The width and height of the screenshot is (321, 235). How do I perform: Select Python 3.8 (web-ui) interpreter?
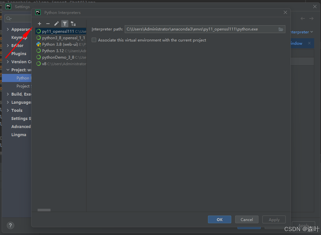61,44
